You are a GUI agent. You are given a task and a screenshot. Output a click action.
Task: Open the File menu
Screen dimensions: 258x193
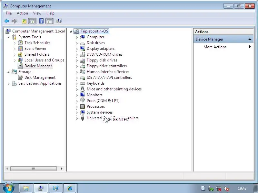click(x=9, y=13)
